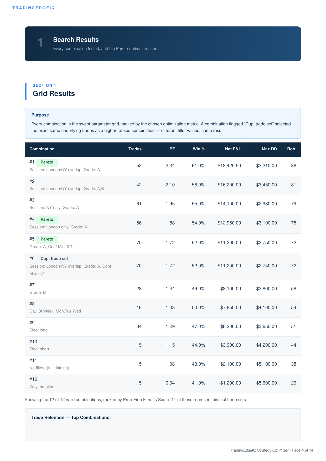Click the TRADINGEDGEIQ brand header
Image resolution: width=326 pixels, height=461 pixels.
tap(34, 8)
